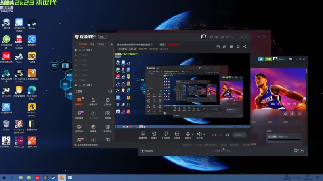Click the streamer avatar in the title bar
The width and height of the screenshot is (323, 181).
(x=203, y=37)
